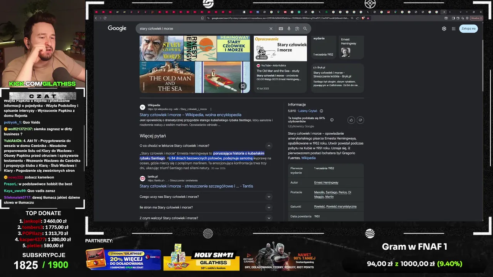Expand 'Ile stron ma Stary człowiek i morze?'
Viewport: 493px width, 277px height.
click(206, 207)
